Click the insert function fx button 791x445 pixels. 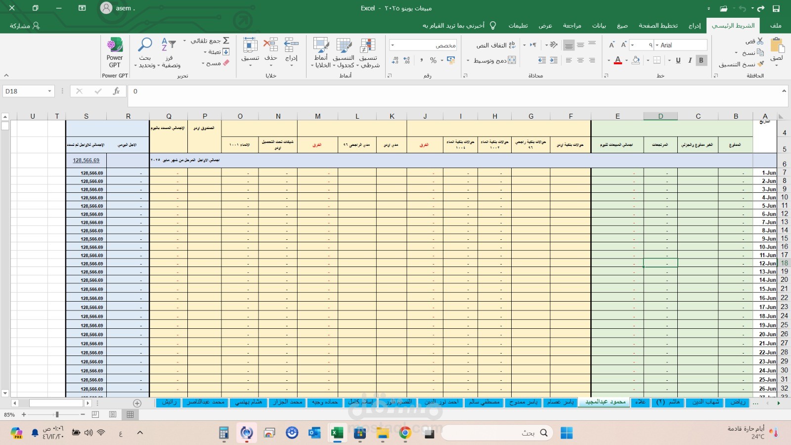(116, 91)
